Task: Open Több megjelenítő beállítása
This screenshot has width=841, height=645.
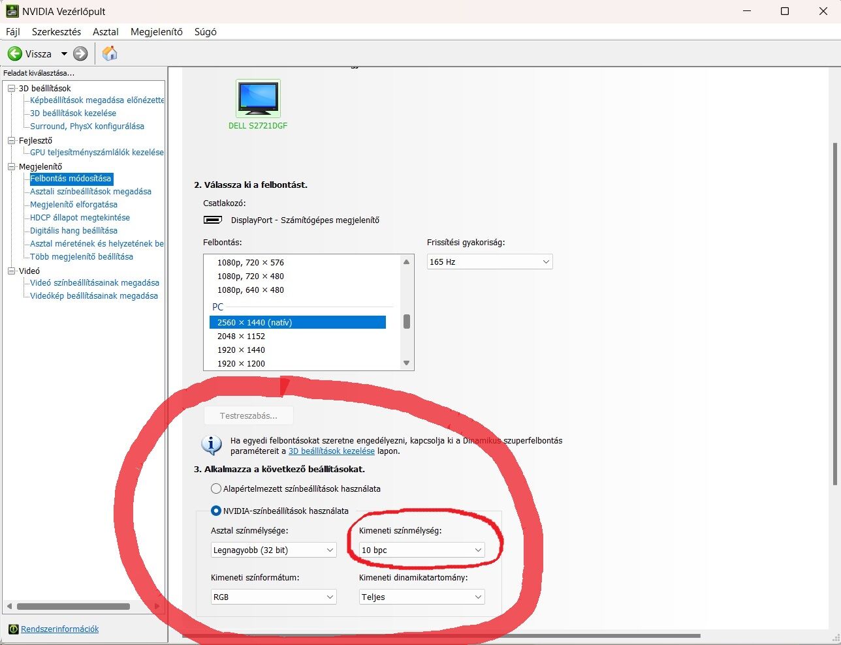Action: 82,256
